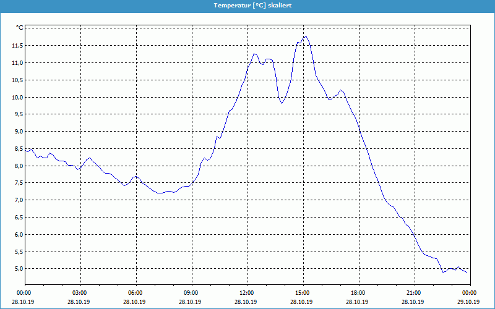Click the 10,0 y-axis tick label
This screenshot has width=495, height=309.
(x=15, y=97)
